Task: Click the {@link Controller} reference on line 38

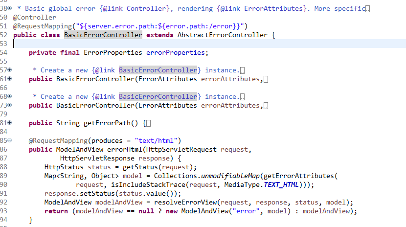Action: point(135,8)
